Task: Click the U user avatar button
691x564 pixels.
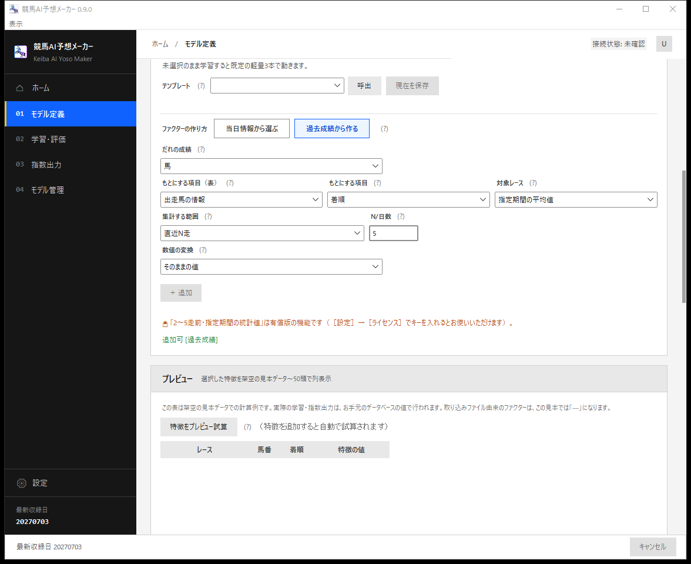Action: point(664,44)
